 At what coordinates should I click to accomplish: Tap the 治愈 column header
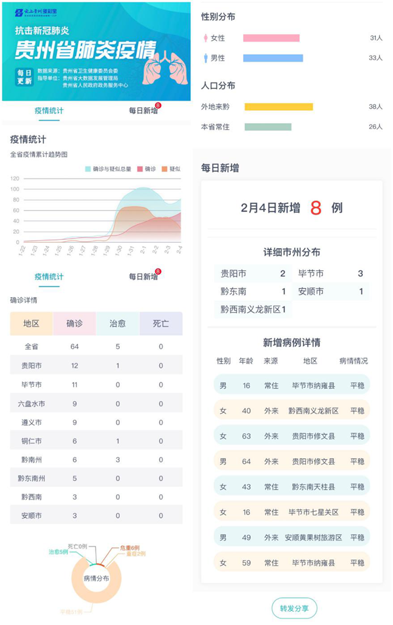(118, 324)
